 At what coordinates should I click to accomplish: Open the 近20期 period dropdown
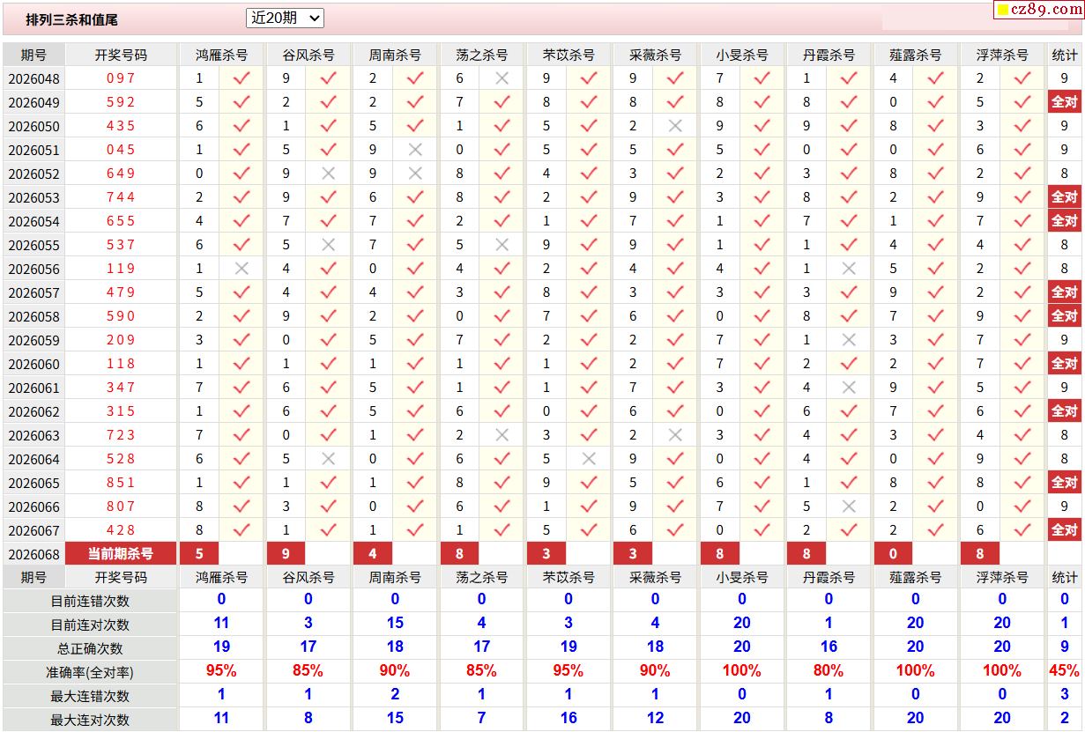(x=285, y=18)
